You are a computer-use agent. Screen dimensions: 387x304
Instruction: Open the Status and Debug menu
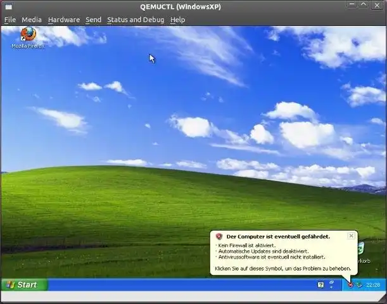(x=136, y=20)
